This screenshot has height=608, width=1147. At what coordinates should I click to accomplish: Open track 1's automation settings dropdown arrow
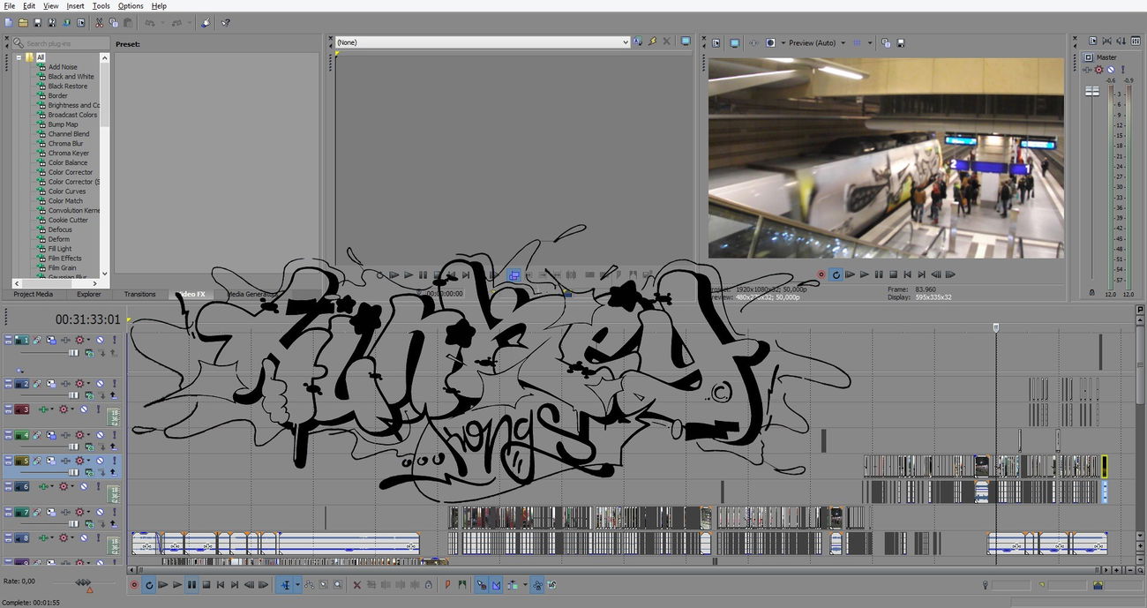[x=88, y=341]
